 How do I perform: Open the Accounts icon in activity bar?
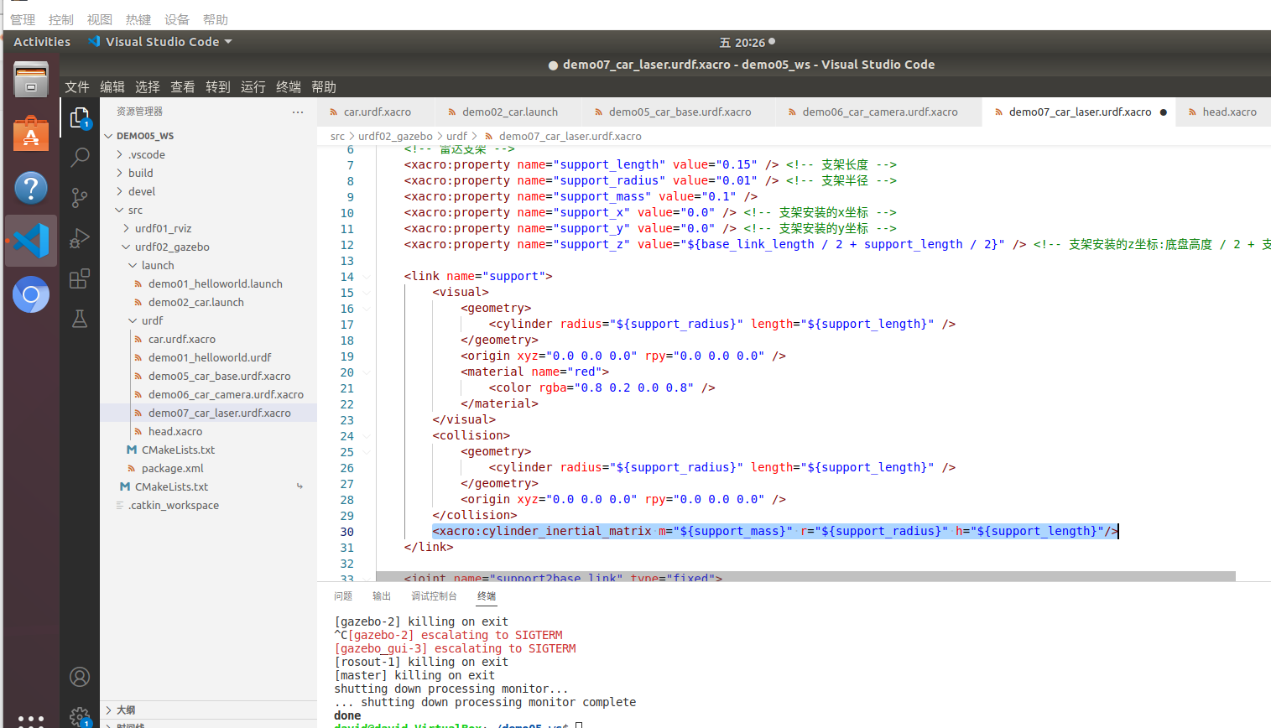tap(80, 677)
